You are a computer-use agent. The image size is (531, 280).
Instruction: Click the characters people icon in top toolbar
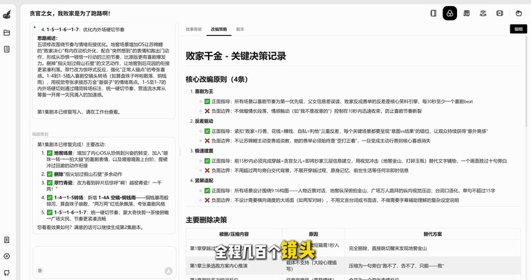tap(483, 13)
